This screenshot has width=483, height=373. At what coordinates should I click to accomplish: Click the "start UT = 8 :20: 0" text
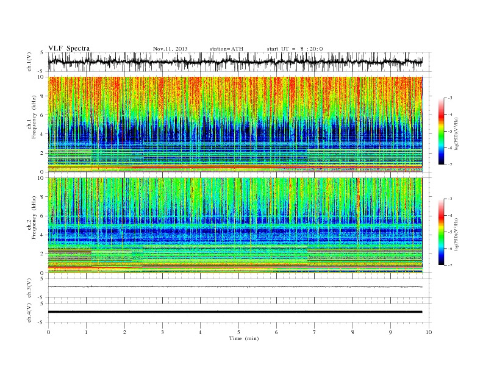point(295,49)
